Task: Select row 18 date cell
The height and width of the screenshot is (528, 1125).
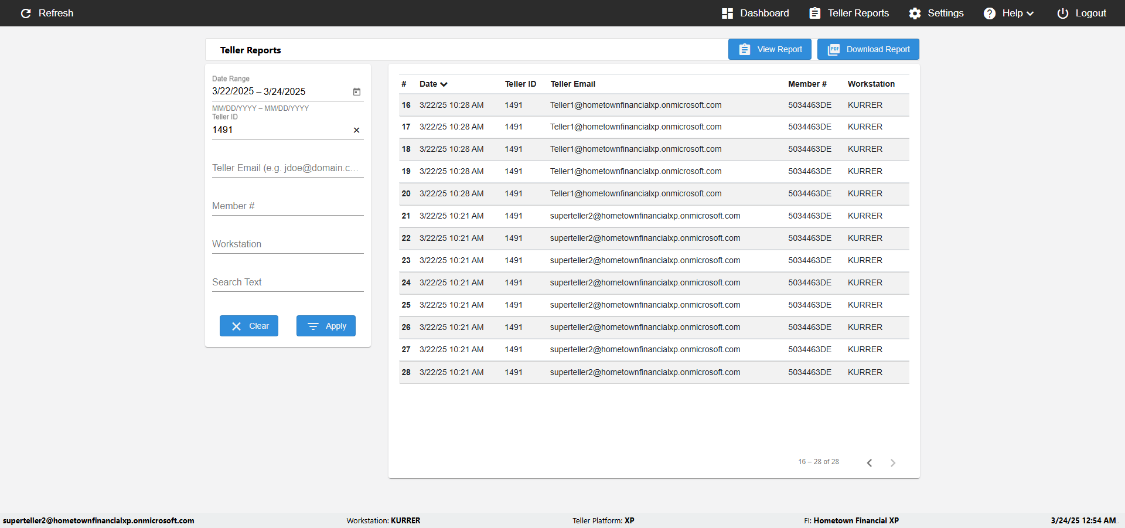Action: (x=451, y=149)
